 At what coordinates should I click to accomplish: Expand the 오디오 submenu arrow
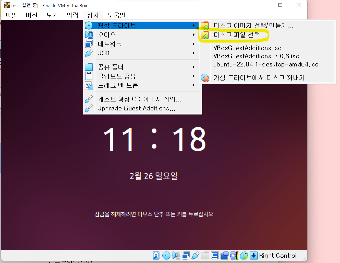[x=194, y=35]
